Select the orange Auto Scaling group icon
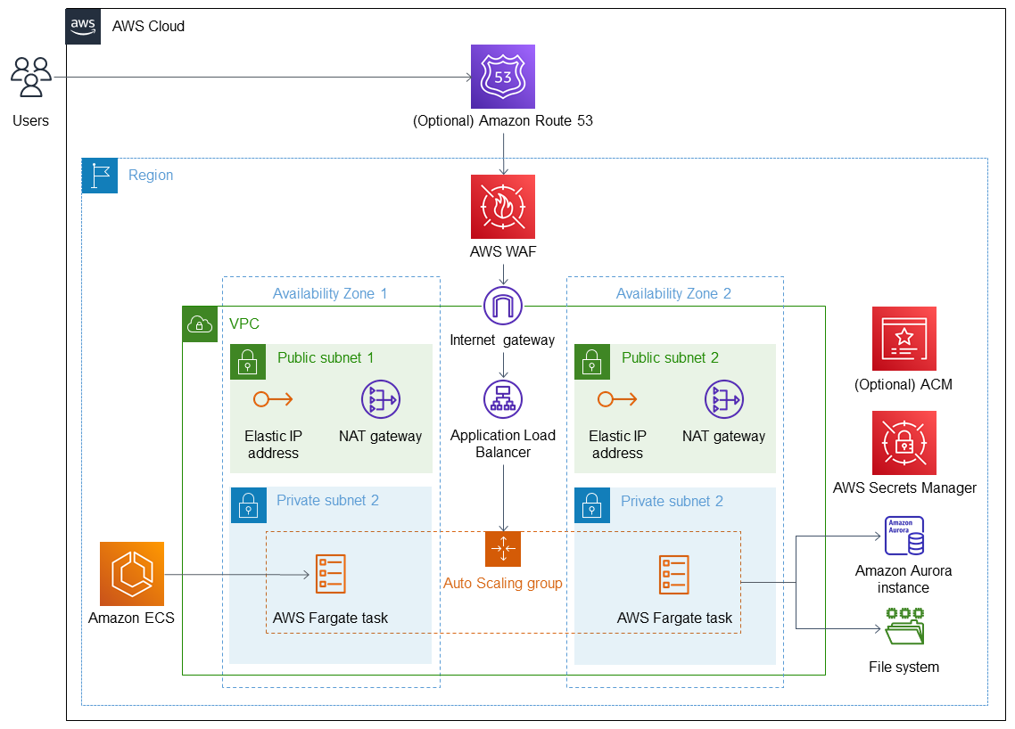The height and width of the screenshot is (729, 1015). (x=503, y=549)
